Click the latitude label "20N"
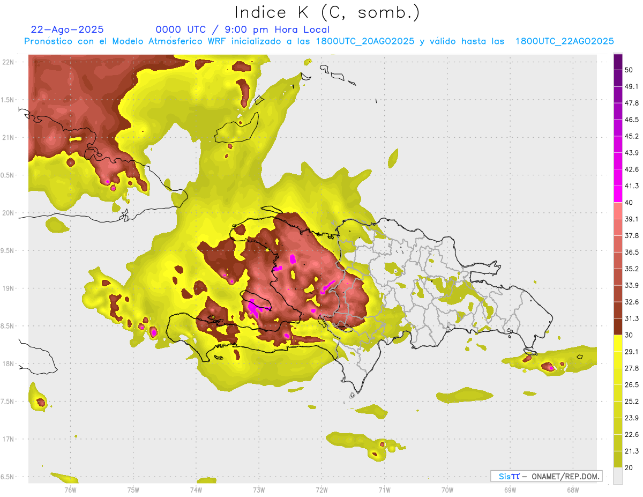 click(9, 213)
